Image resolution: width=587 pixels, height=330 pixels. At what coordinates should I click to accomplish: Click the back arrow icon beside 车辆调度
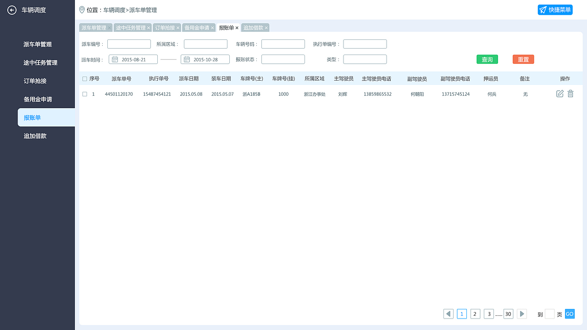(12, 10)
